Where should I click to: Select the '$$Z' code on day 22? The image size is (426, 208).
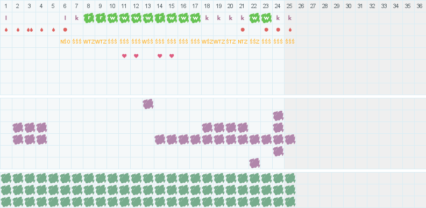pos(254,42)
